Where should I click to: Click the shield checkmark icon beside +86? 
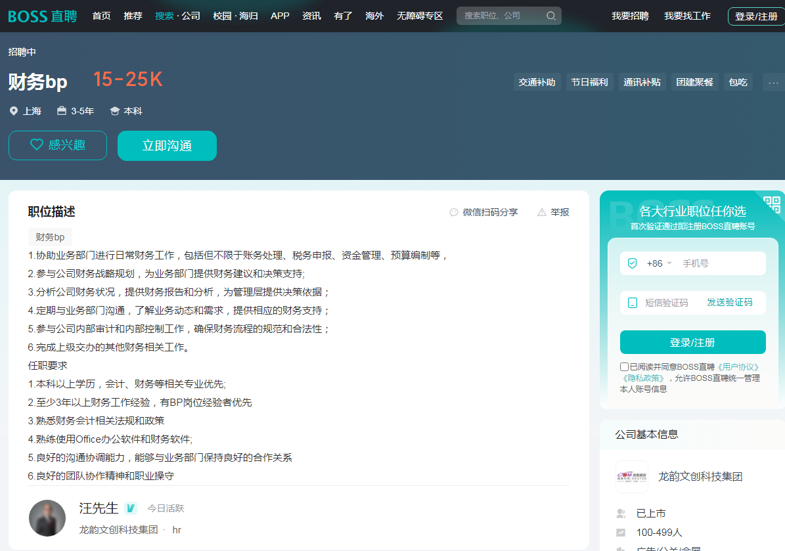[631, 263]
